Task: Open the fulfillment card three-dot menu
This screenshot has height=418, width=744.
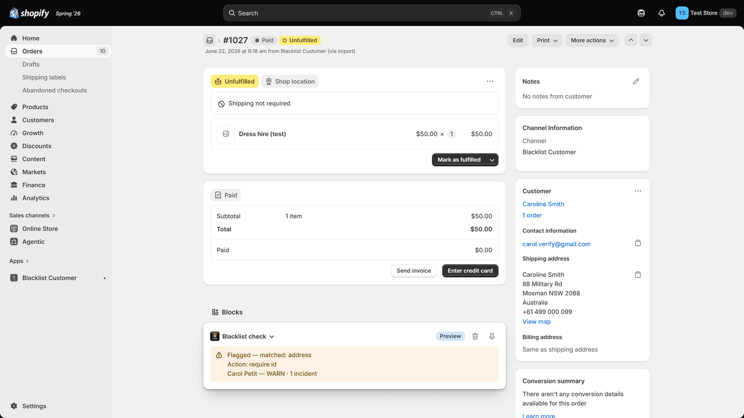Action: (490, 81)
